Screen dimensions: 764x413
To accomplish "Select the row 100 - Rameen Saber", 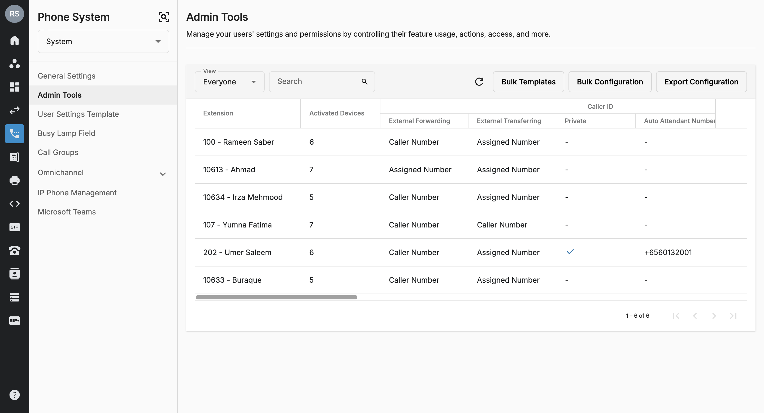I will (x=471, y=142).
